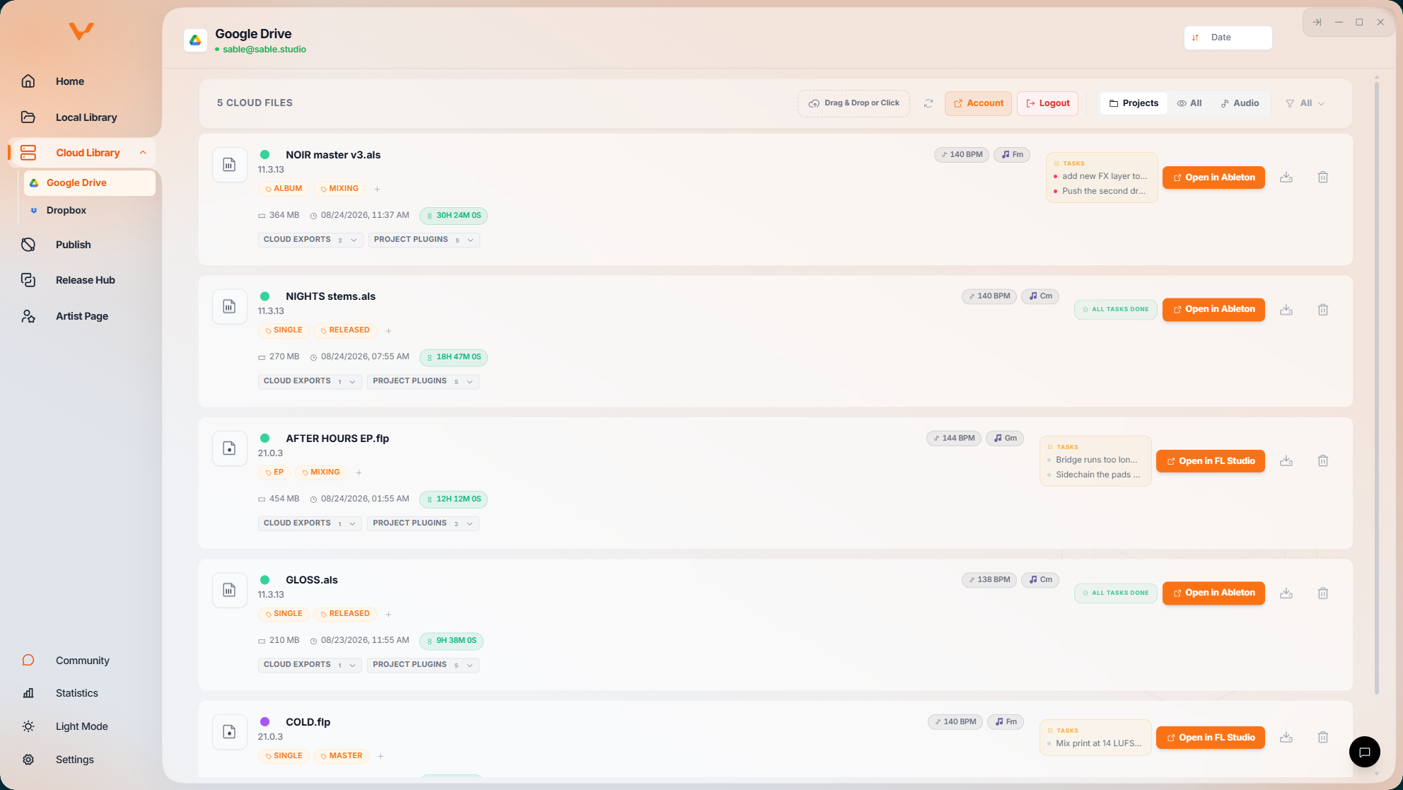
Task: Switch to the Projects view tab
Action: 1134,103
